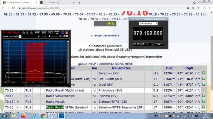Open the browser zoom icon in address bar
213x119 pixels.
click(x=193, y=8)
